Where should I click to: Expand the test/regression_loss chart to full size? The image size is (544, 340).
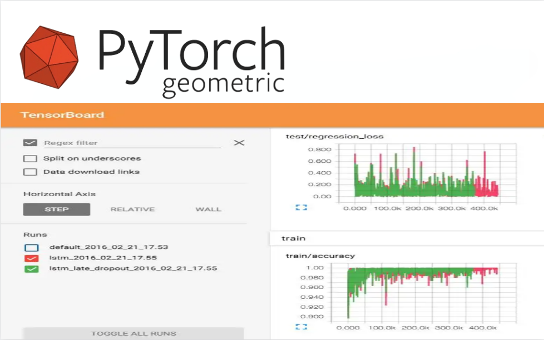pyautogui.click(x=301, y=208)
